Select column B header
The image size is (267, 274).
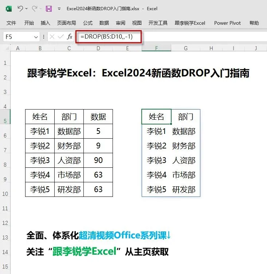pyautogui.click(x=40, y=48)
